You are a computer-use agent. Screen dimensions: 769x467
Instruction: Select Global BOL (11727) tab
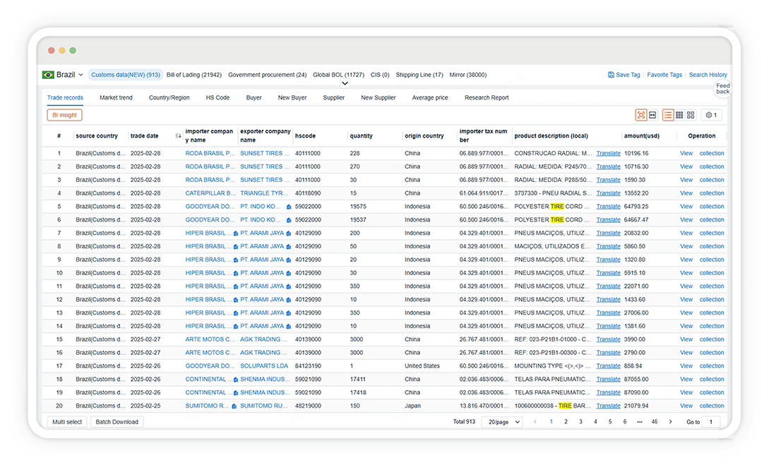coord(338,75)
